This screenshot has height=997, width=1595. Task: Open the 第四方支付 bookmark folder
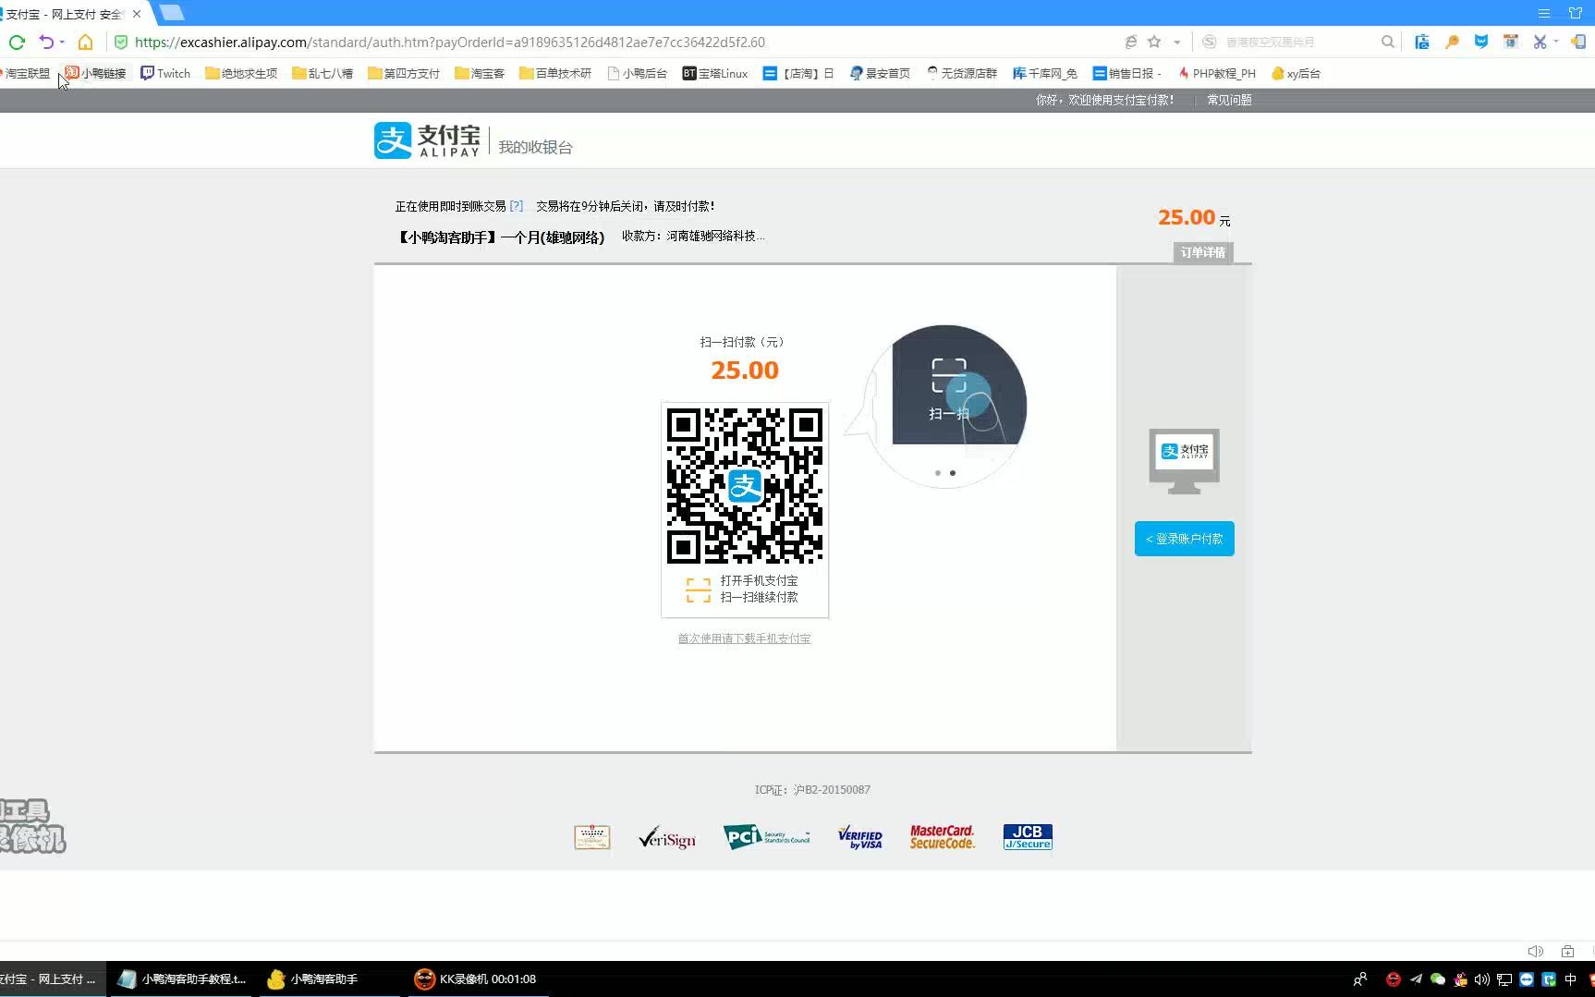pyautogui.click(x=404, y=73)
